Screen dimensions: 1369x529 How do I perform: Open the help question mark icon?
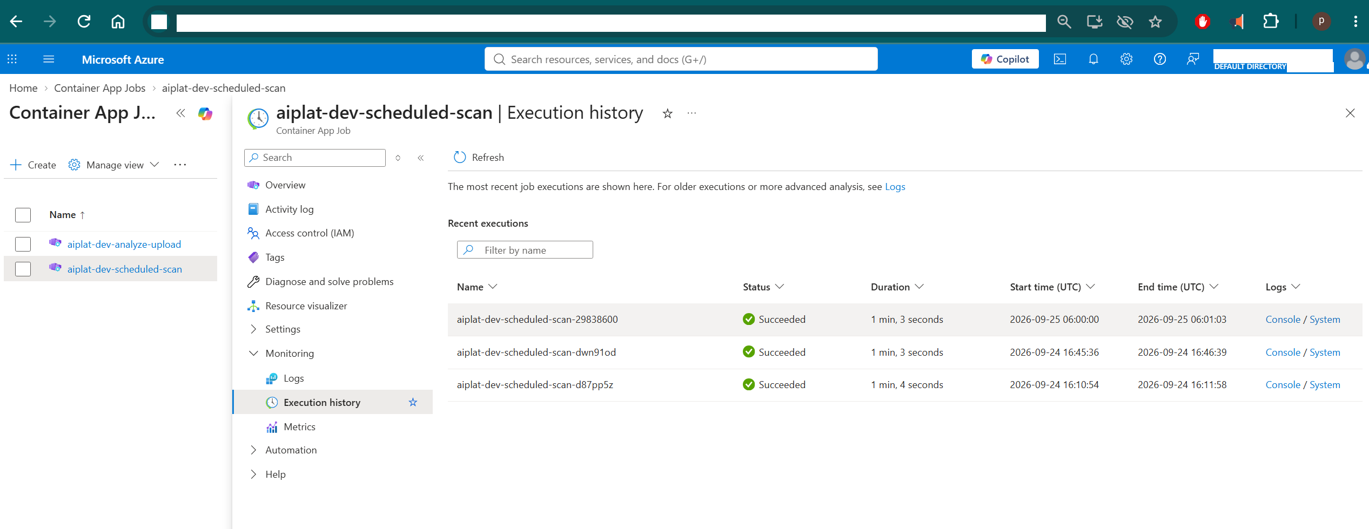point(1160,59)
